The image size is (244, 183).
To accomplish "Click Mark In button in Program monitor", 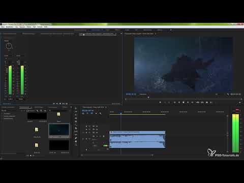I will pyautogui.click(x=165, y=103).
